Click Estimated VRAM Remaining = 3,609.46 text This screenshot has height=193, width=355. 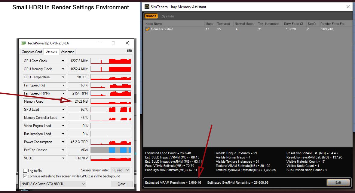coord(173,182)
